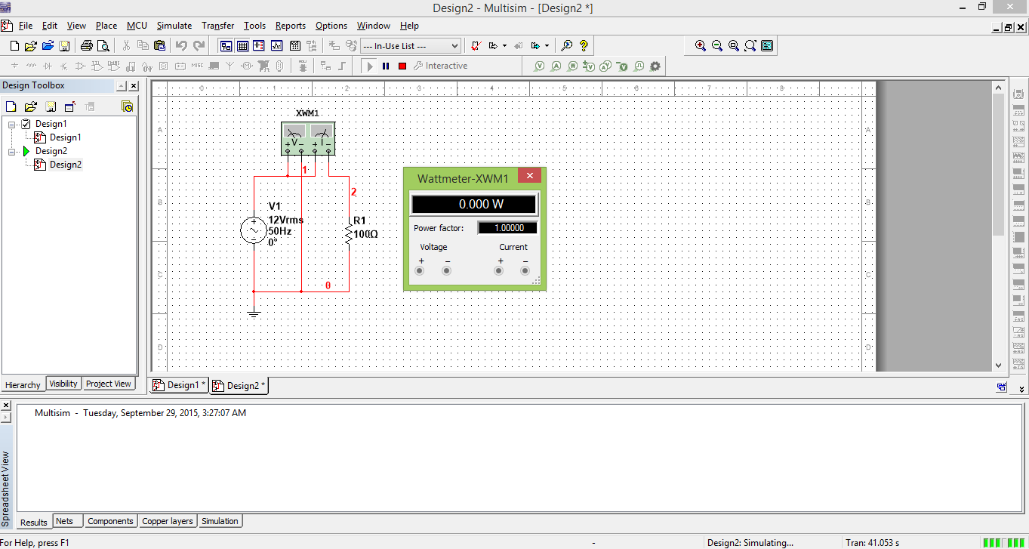Click the Voltage plus terminal on Wattmeter

[421, 270]
